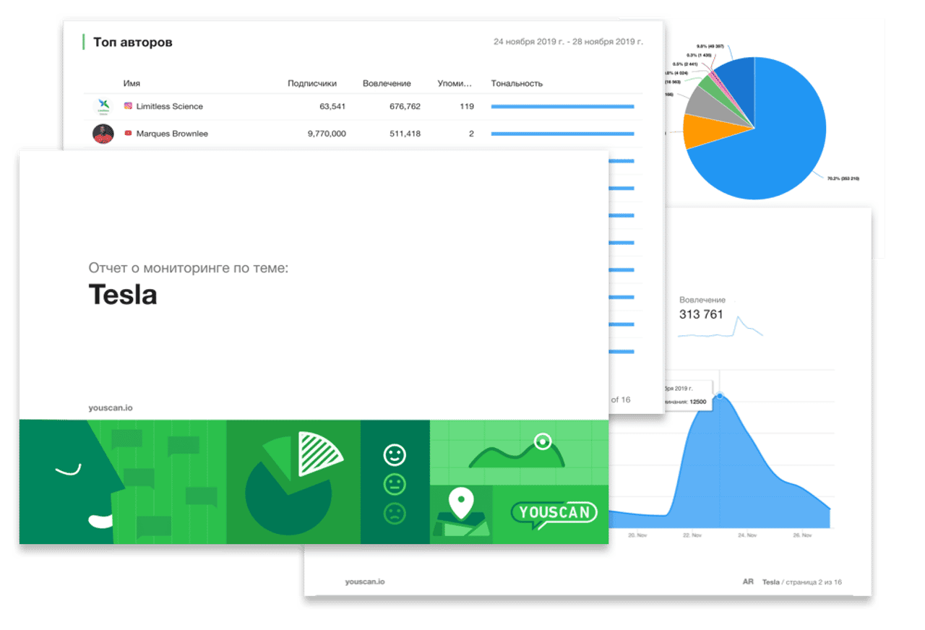Click the 22. Nov axis label
This screenshot has height=630, width=925.
tap(692, 535)
